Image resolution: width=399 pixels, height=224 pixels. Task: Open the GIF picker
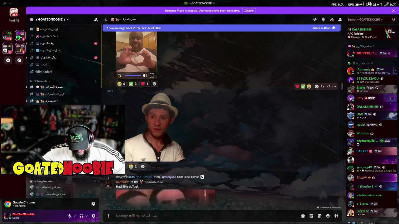pyautogui.click(x=311, y=216)
